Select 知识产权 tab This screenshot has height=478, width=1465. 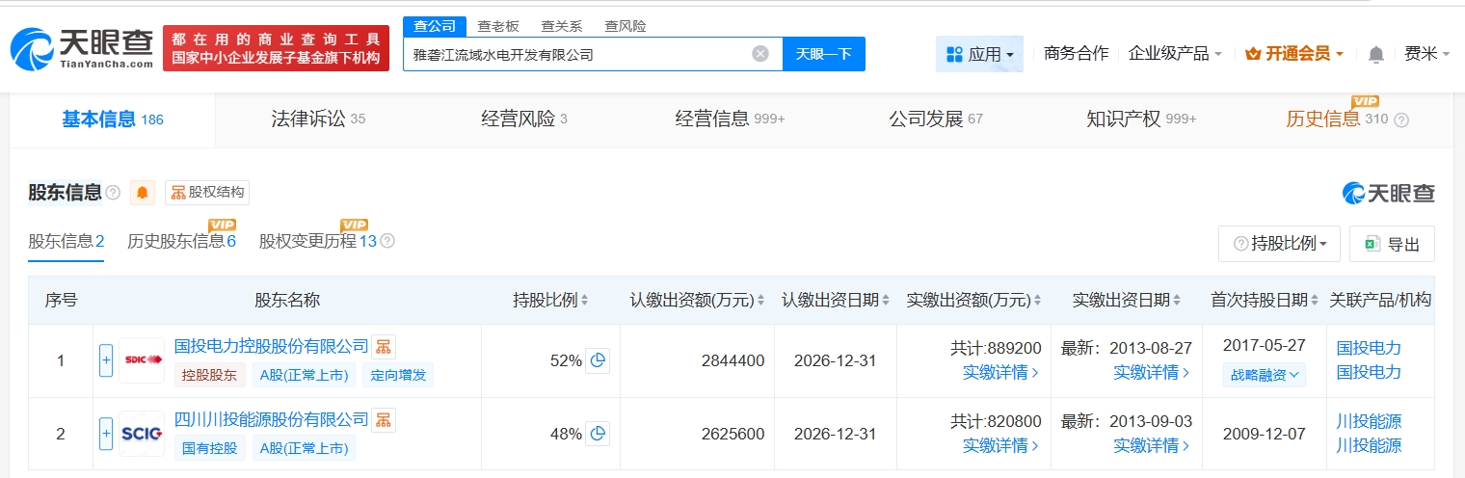click(x=1141, y=119)
